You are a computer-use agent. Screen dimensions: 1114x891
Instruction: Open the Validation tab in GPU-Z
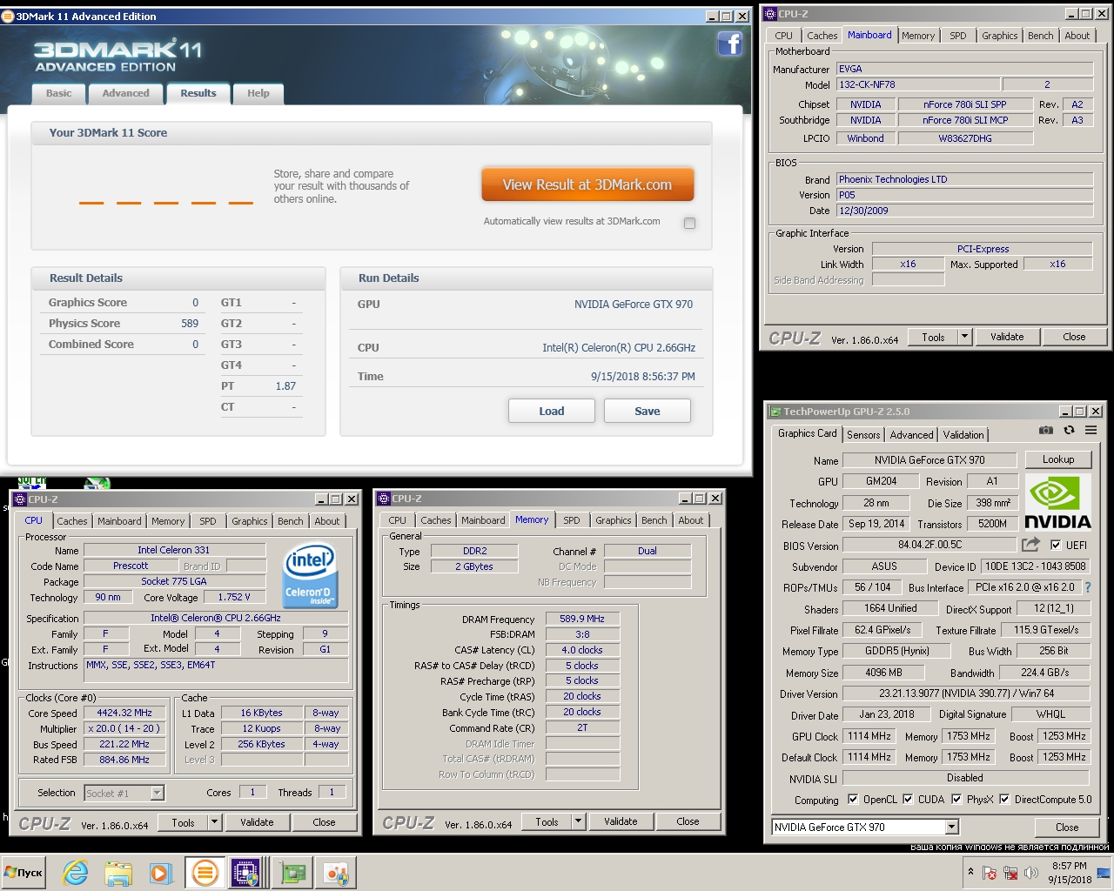click(963, 434)
